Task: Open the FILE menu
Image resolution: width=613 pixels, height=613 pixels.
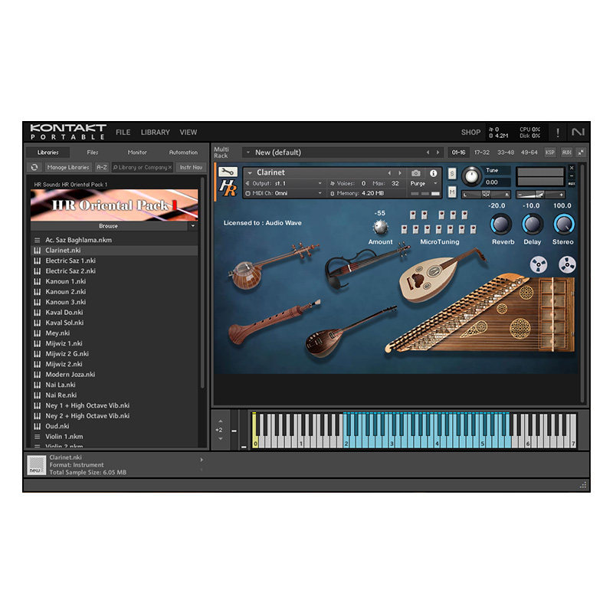Action: 123,133
